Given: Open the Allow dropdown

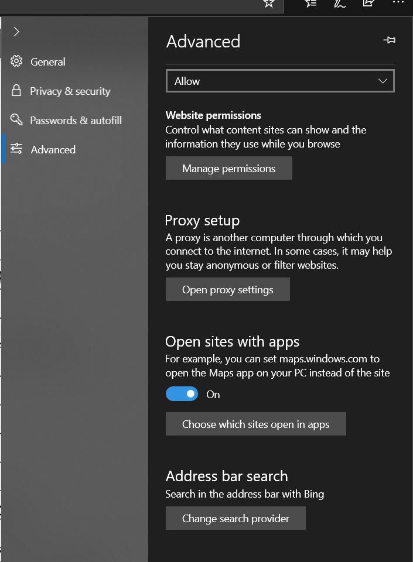Looking at the screenshot, I should 280,81.
